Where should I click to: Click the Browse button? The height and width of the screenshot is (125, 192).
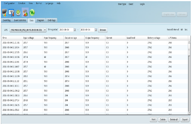click(x=103, y=30)
